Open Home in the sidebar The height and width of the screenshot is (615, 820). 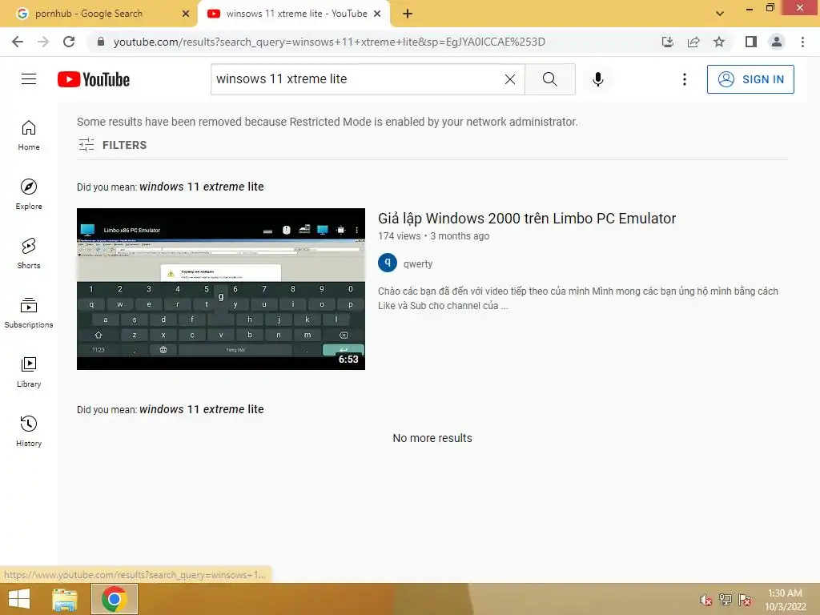coord(29,135)
